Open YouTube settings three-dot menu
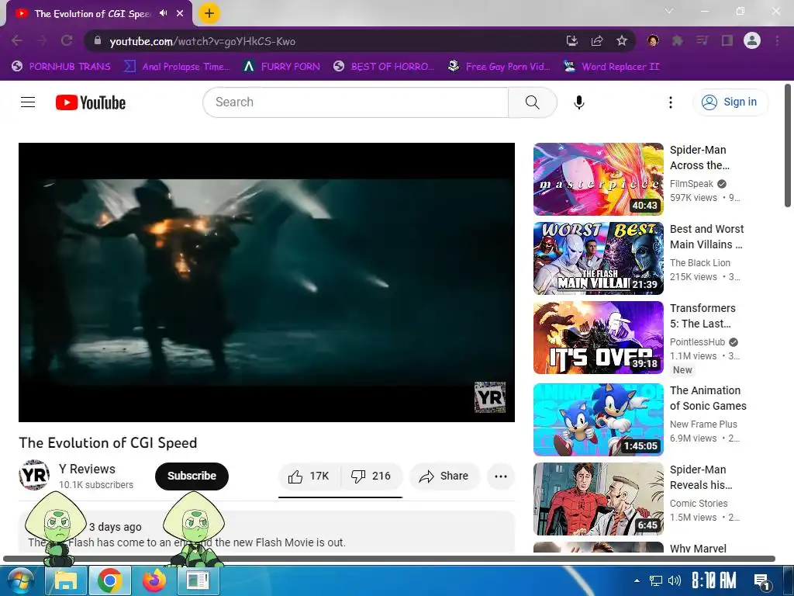 point(671,102)
